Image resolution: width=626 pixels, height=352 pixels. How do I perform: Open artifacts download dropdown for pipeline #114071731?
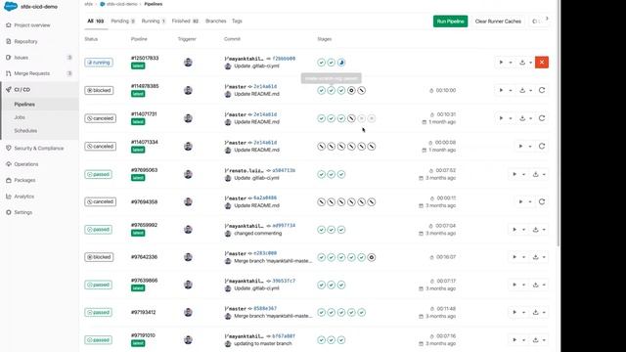pyautogui.click(x=526, y=118)
